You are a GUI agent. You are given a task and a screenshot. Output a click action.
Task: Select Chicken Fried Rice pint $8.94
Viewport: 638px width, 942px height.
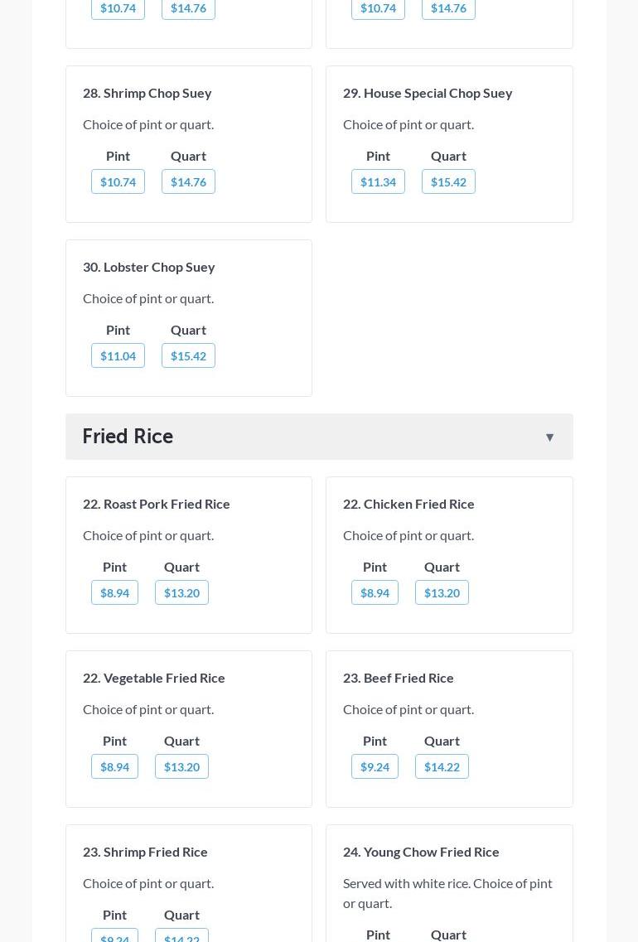pos(375,592)
